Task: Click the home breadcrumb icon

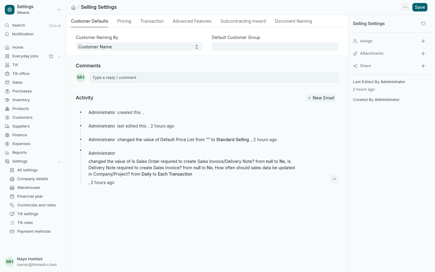Action: [73, 7]
